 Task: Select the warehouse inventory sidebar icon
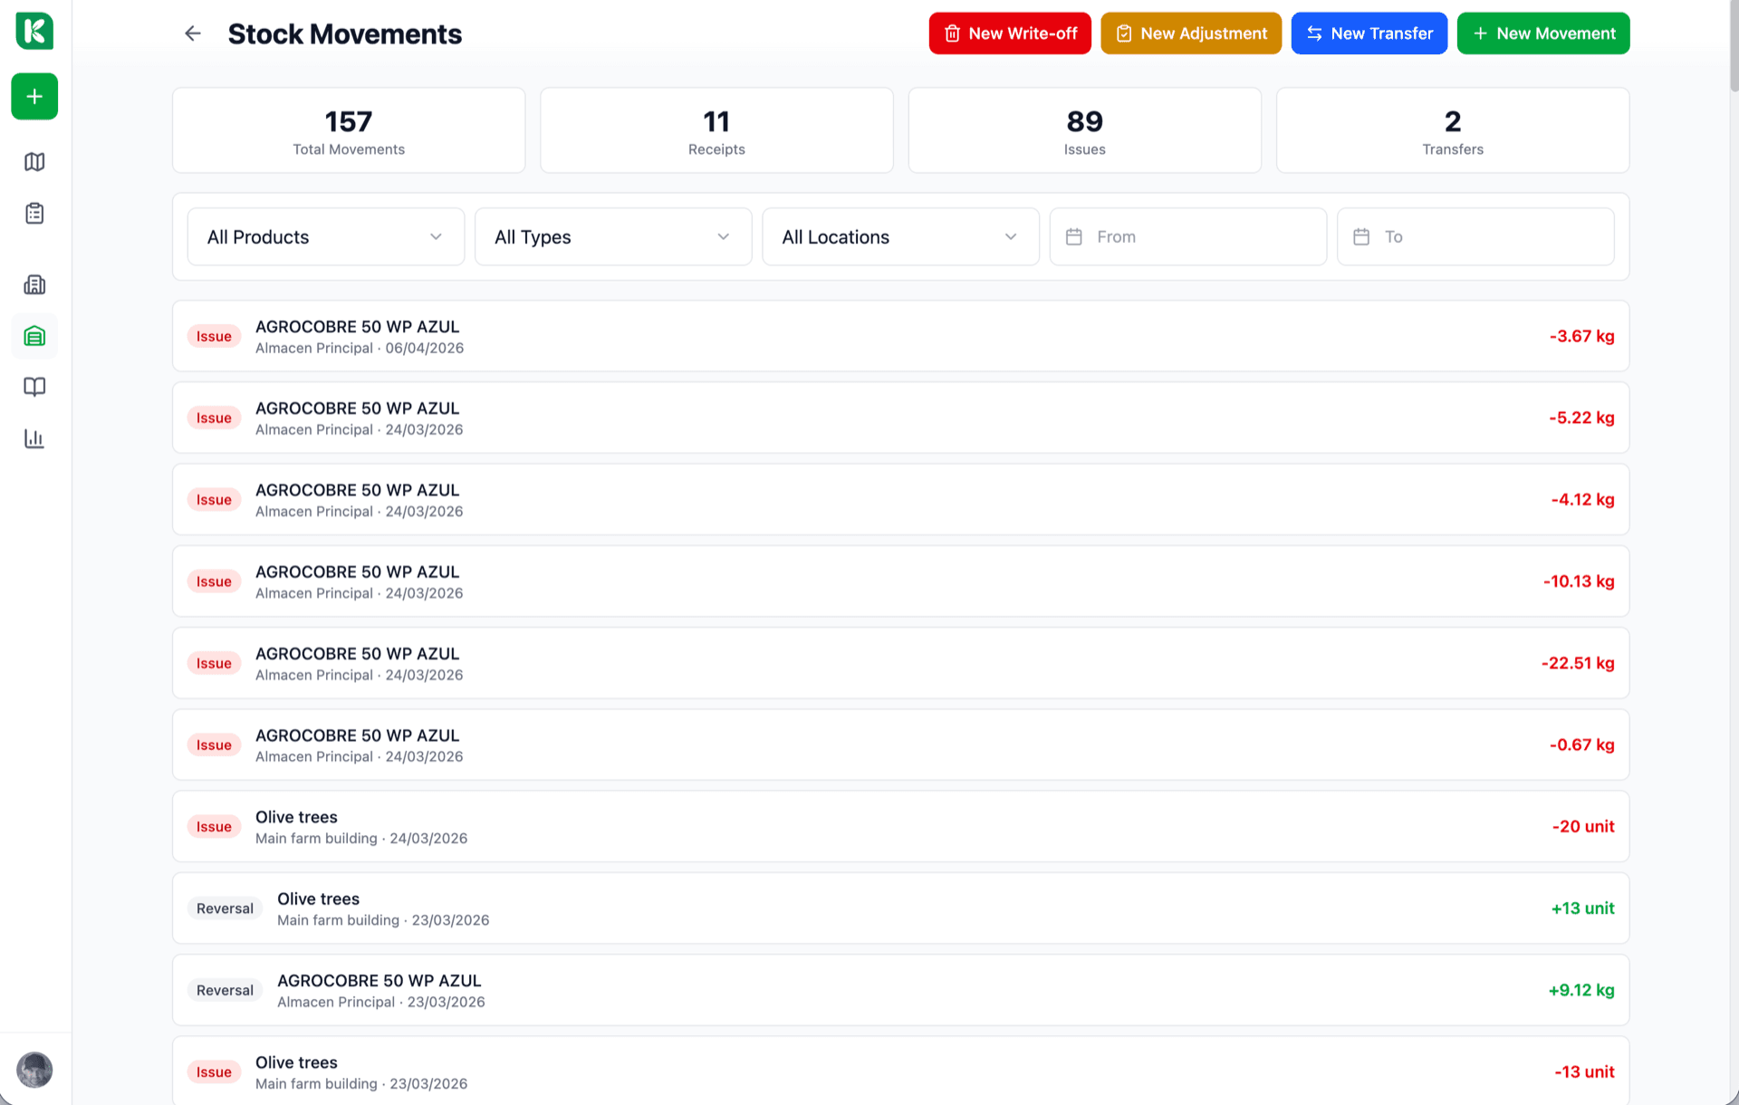34,336
